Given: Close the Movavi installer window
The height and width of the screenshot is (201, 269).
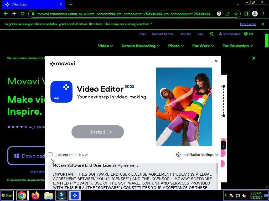Looking at the screenshot, I should point(216,61).
